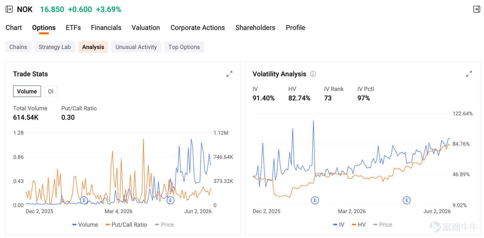Click Mar 2, 2026 date label
This screenshot has height=238, width=484.
pyautogui.click(x=352, y=211)
